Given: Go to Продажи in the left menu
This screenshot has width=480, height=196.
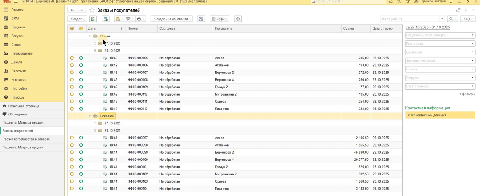Looking at the screenshot, I should click(18, 27).
